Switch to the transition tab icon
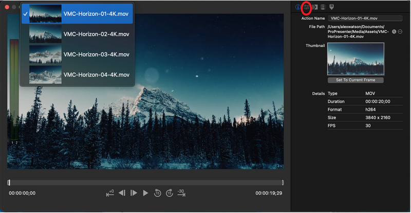This screenshot has width=411, height=213. 315,7
